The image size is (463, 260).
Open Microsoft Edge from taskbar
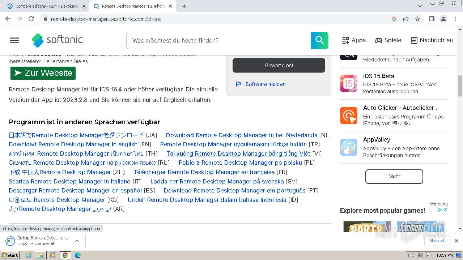[x=77, y=255]
